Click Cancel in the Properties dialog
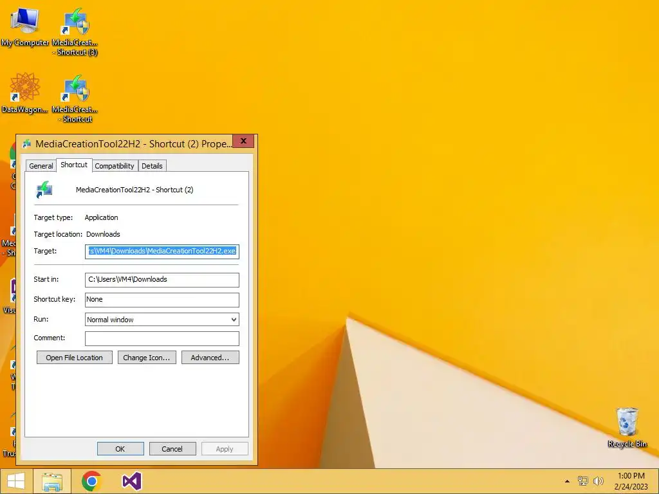Viewport: 659px width, 494px height. (172, 448)
